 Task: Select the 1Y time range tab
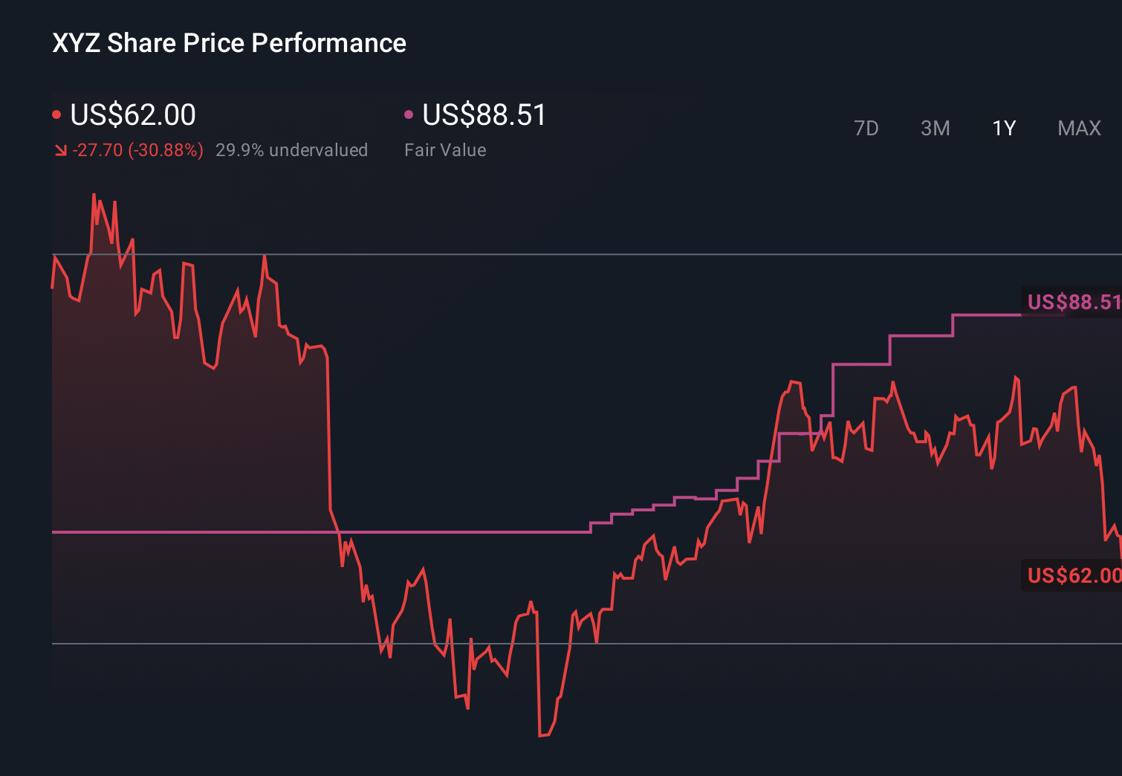point(1004,129)
